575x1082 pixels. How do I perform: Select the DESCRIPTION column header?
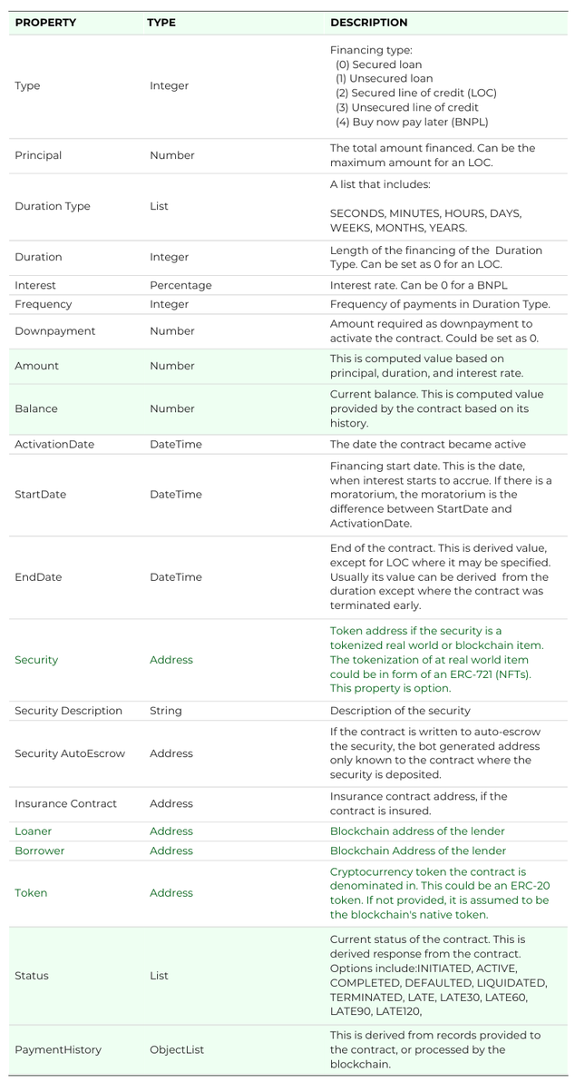coord(368,23)
